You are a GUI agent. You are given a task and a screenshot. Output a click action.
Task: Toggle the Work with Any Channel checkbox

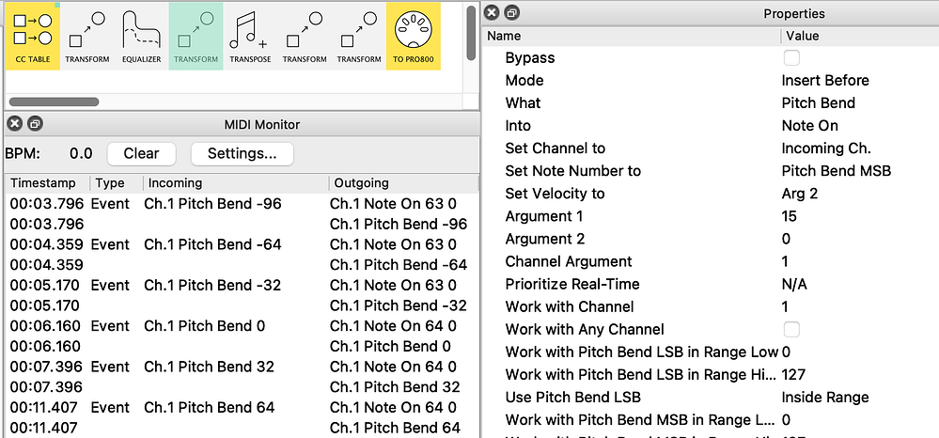(x=792, y=329)
